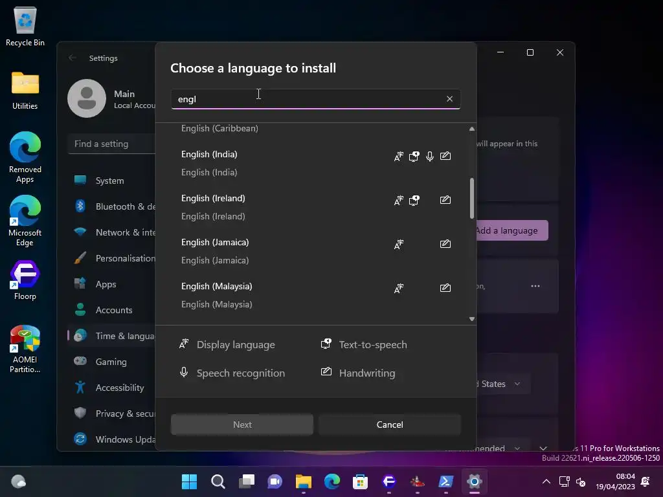The image size is (663, 497).
Task: Cancel the language install dialog
Action: tap(389, 425)
